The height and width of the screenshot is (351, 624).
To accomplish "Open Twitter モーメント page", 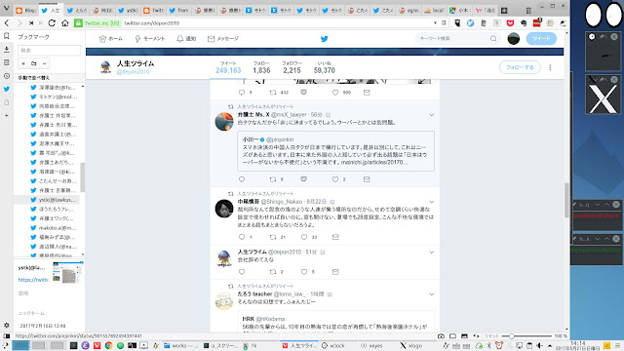I will [150, 39].
